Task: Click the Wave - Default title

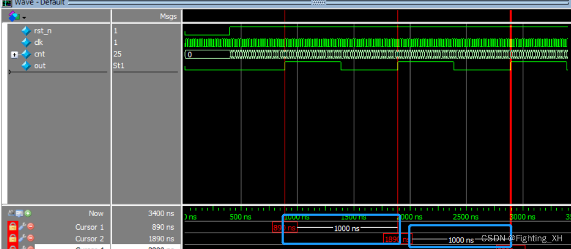Action: coord(39,3)
